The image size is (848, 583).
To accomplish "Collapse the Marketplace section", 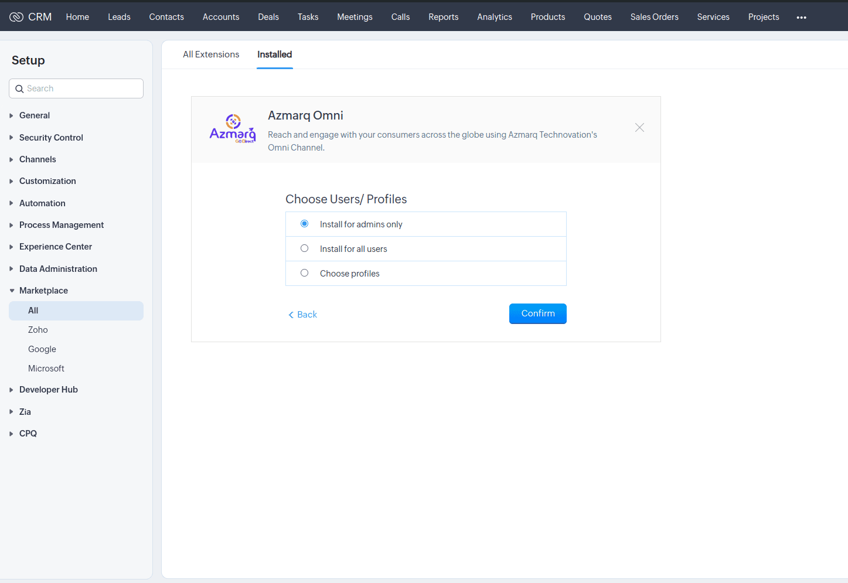I will pyautogui.click(x=43, y=291).
